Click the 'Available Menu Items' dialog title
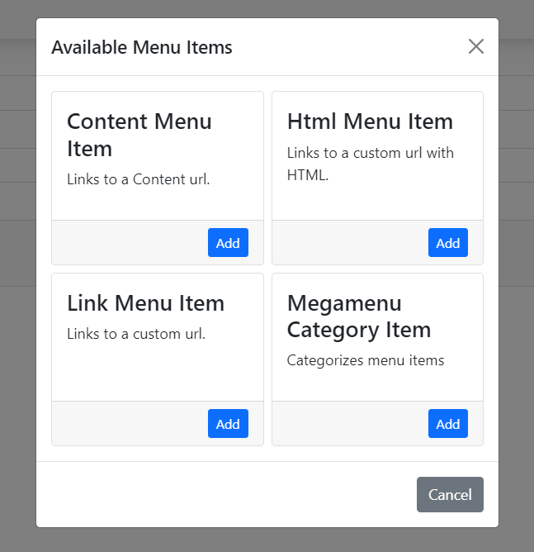Screen dimensions: 534x552 (x=141, y=47)
